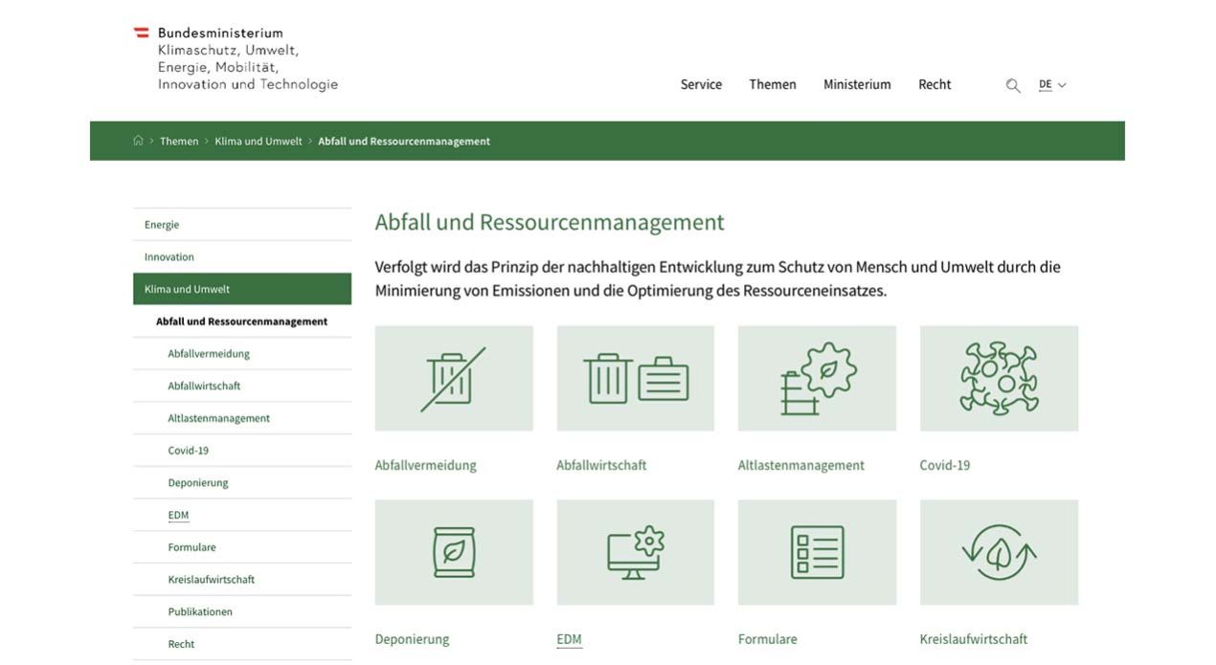
Task: Open the Formulare list icon tile
Action: coord(817,552)
